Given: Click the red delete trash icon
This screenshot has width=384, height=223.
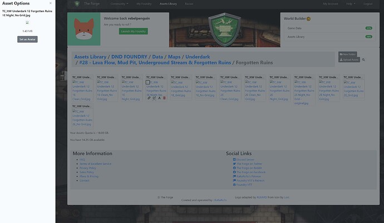Looking at the screenshot, I should [164, 98].
